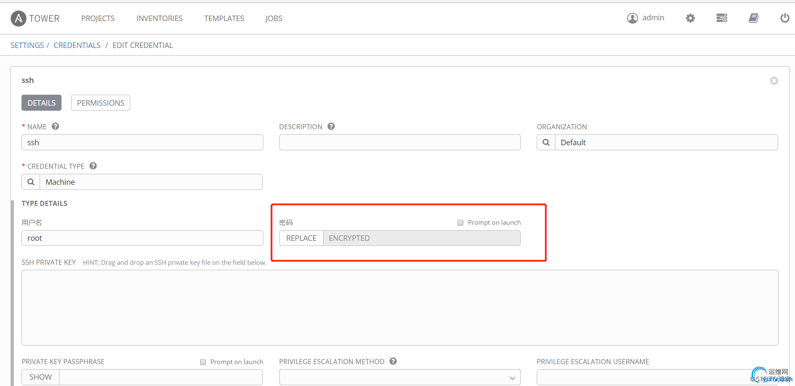Viewport: 795px width, 386px height.
Task: Open credential type lookup search icon
Action: coord(31,182)
